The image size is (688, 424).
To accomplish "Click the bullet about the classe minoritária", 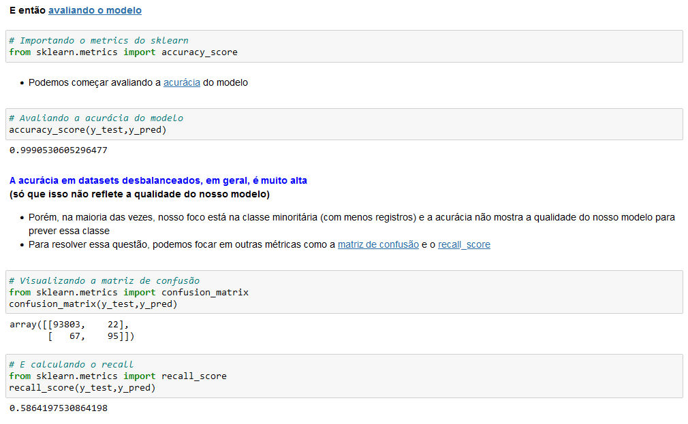I will [351, 224].
